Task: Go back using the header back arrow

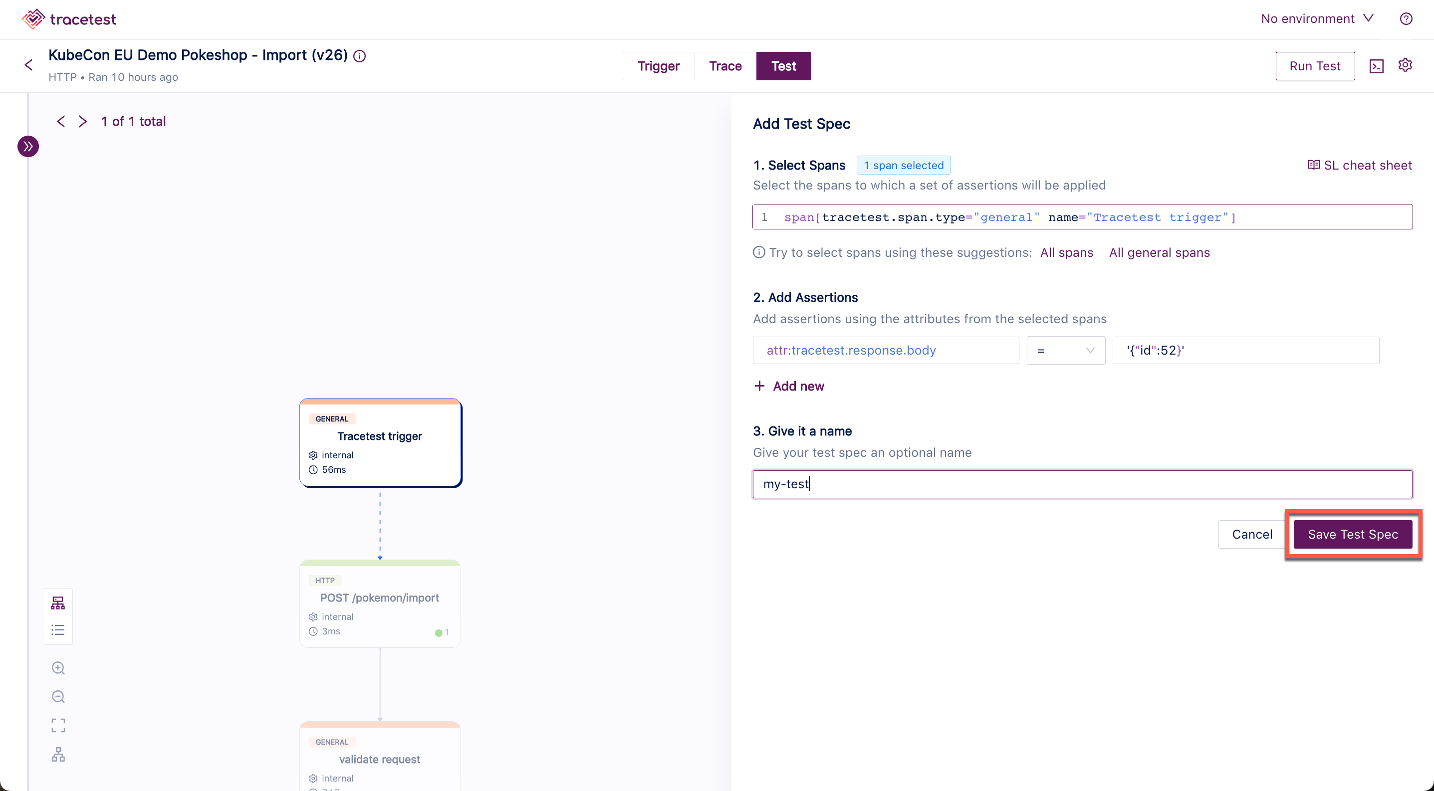Action: click(x=29, y=65)
